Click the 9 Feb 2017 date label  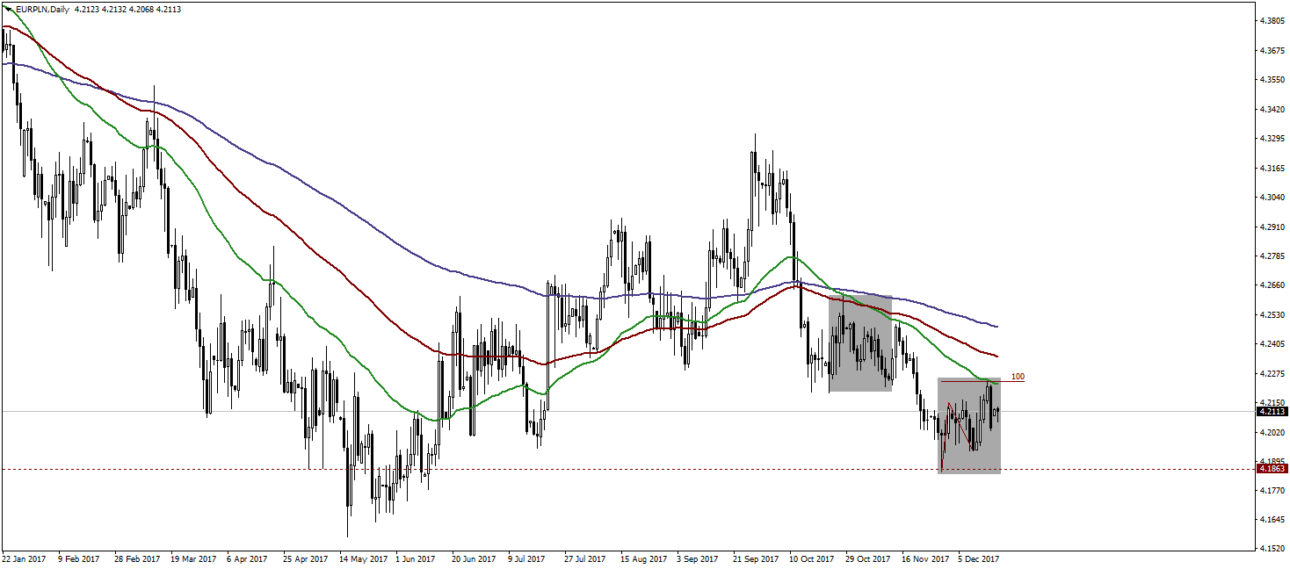coord(78,558)
